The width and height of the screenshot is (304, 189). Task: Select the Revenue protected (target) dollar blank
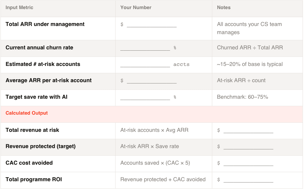point(248,146)
